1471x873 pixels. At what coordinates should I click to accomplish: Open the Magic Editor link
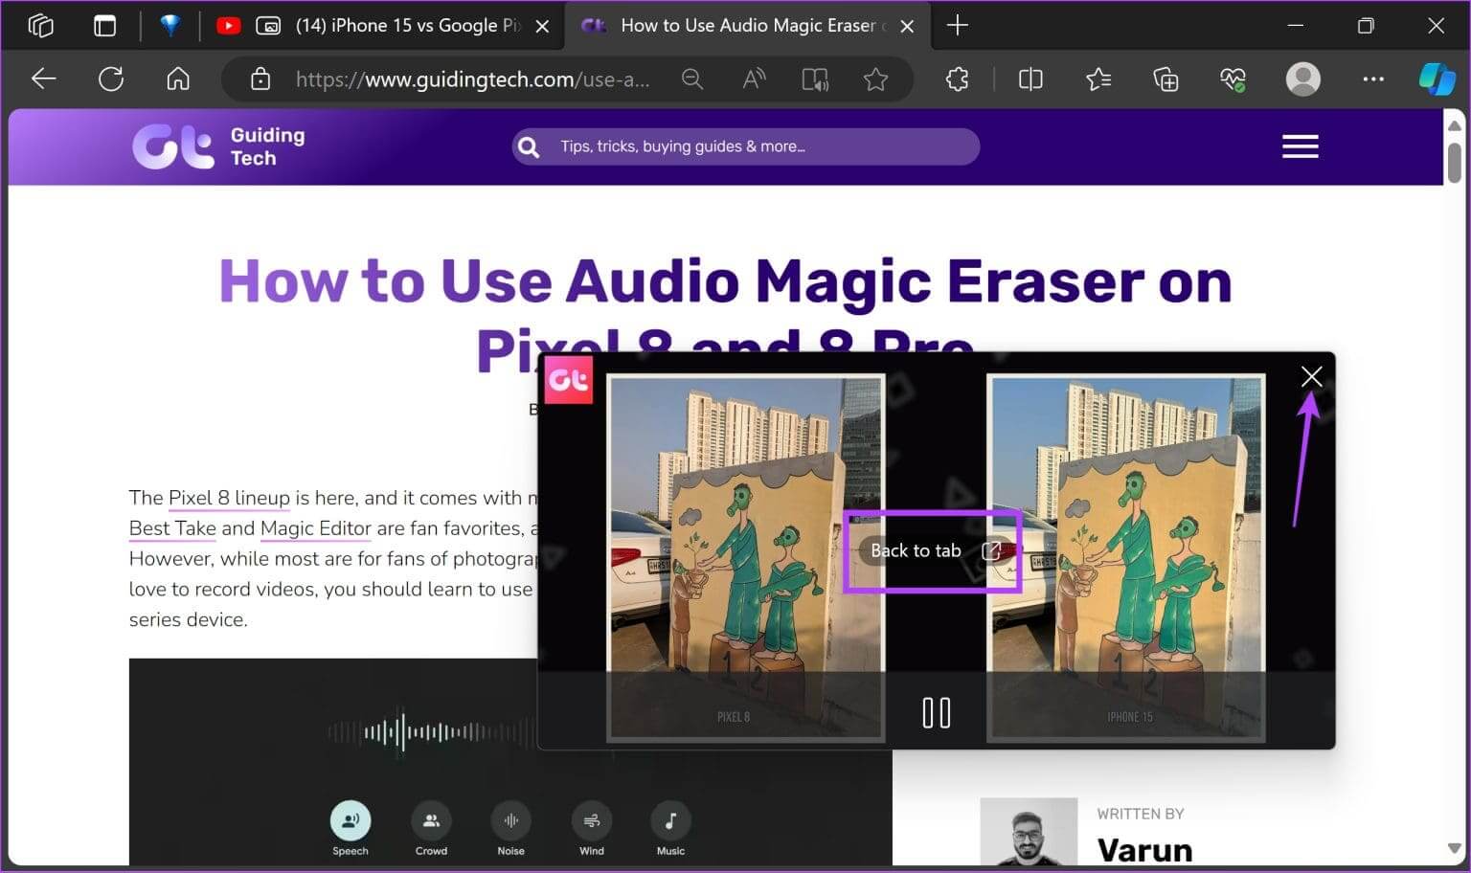[x=315, y=528]
